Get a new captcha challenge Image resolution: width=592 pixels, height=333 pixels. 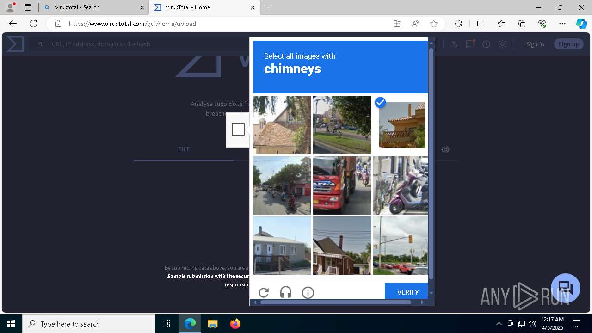pyautogui.click(x=264, y=292)
